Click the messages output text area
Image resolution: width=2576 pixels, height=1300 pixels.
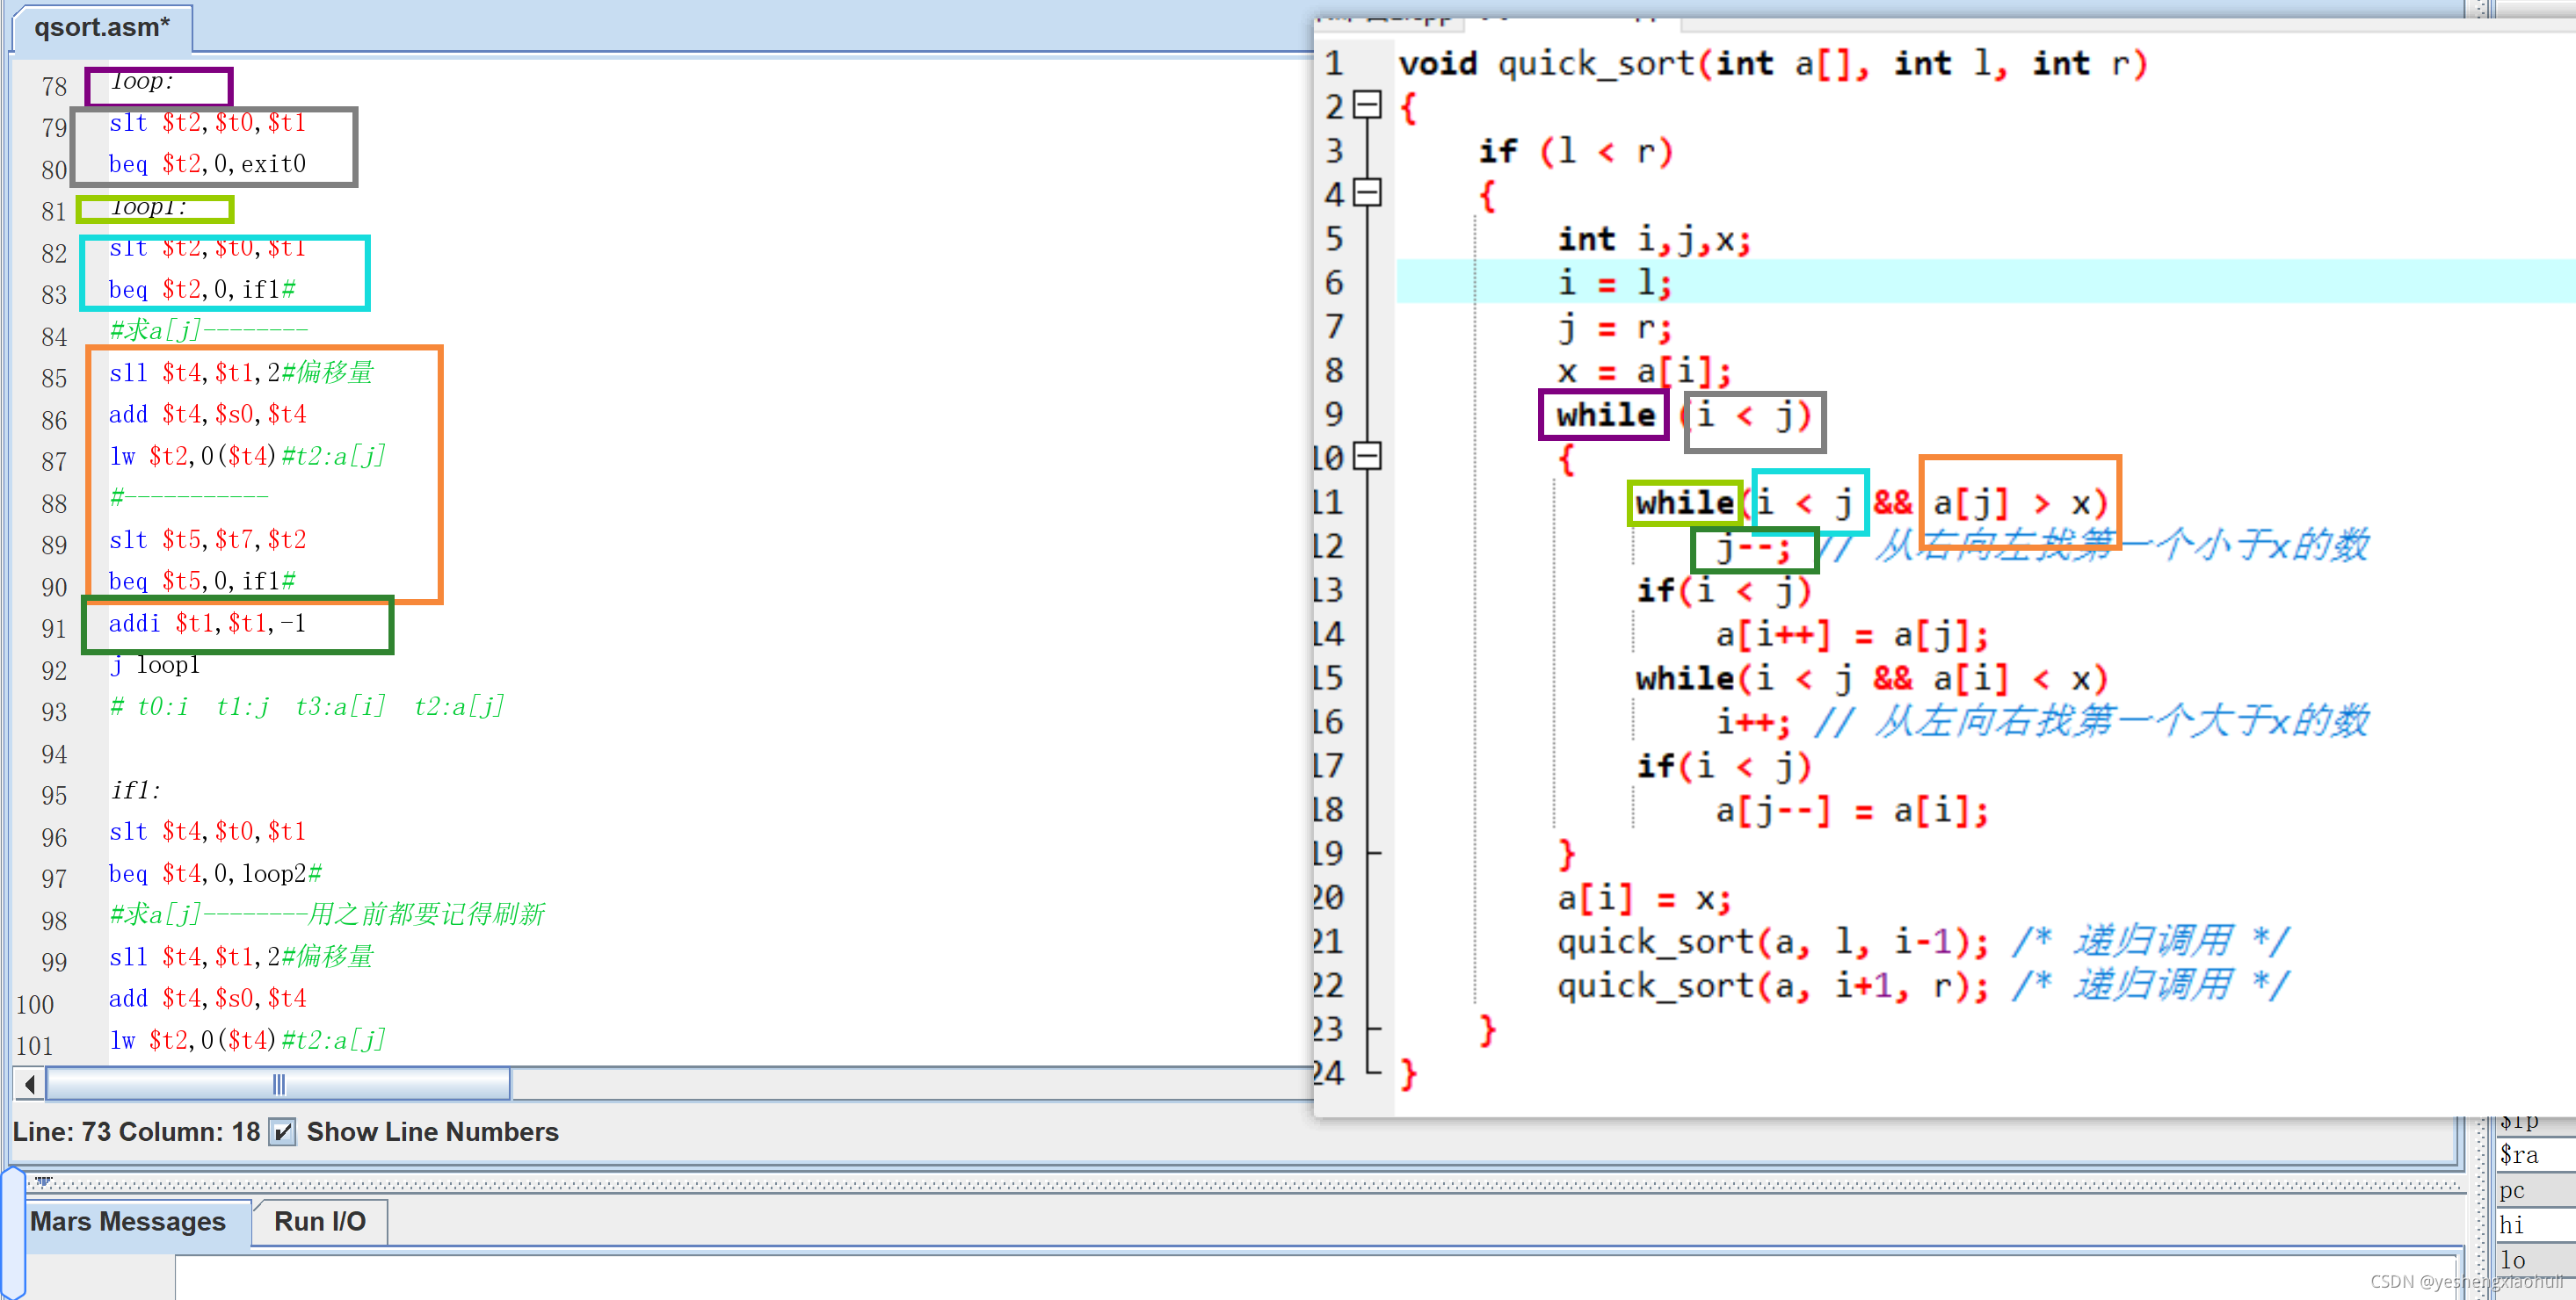click(1317, 1277)
